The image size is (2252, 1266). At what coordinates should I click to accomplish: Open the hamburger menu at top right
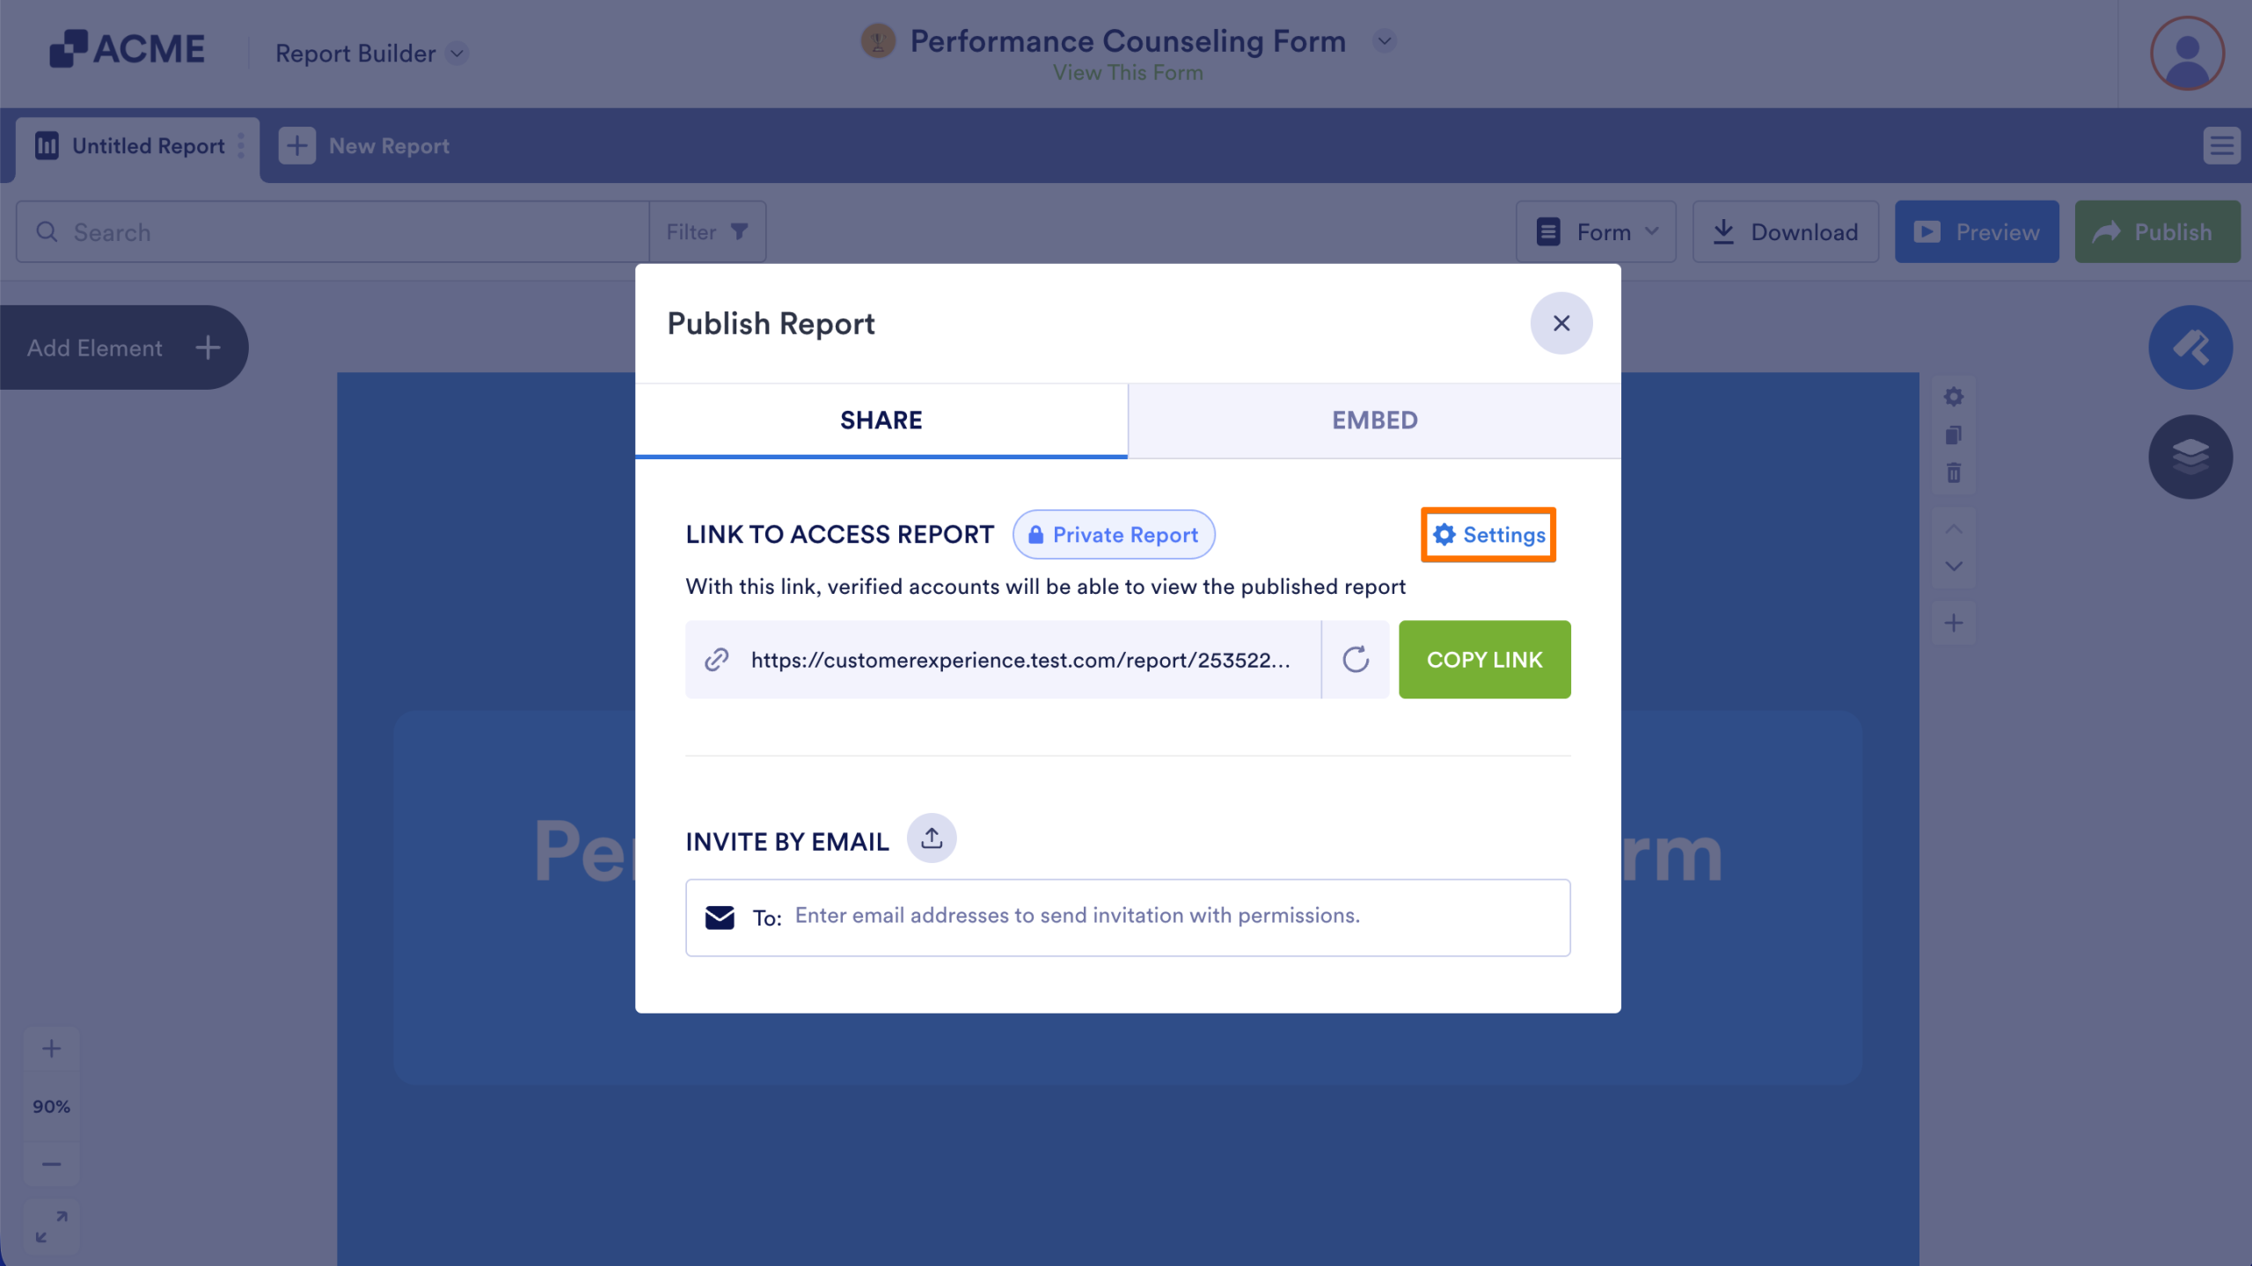(x=2221, y=145)
